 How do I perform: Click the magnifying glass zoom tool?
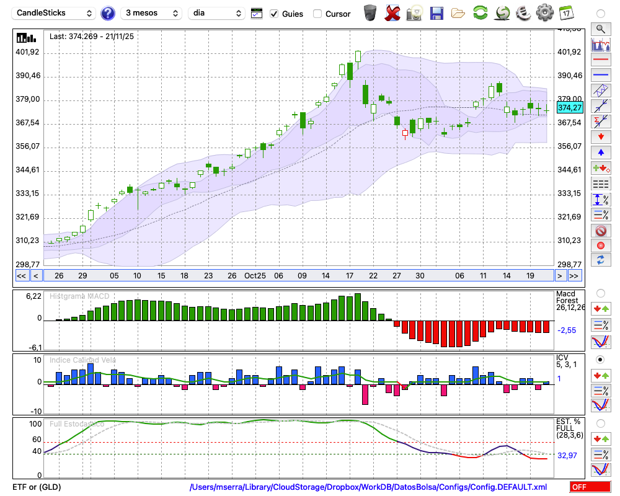[x=600, y=29]
